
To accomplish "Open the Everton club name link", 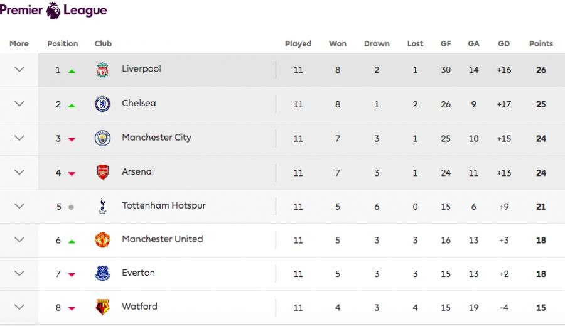I will click(x=138, y=273).
